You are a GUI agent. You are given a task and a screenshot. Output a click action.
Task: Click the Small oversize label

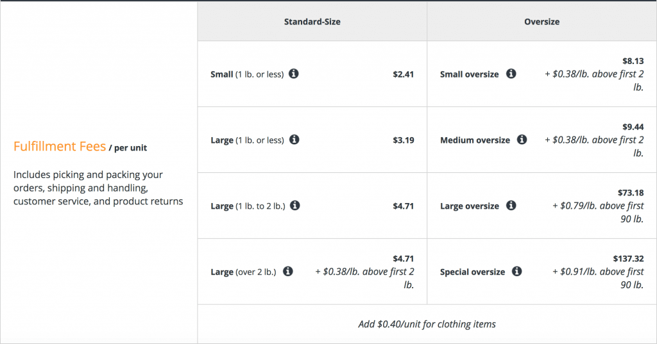click(x=469, y=74)
